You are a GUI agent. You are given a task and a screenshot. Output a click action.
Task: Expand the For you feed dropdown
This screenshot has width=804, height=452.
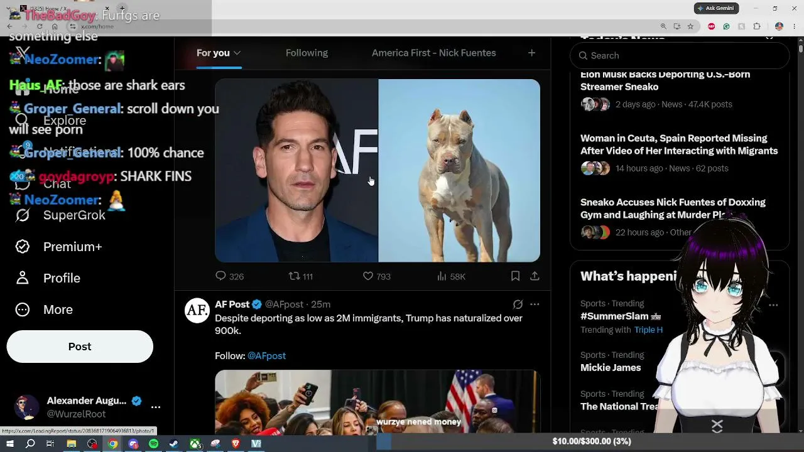(x=237, y=53)
